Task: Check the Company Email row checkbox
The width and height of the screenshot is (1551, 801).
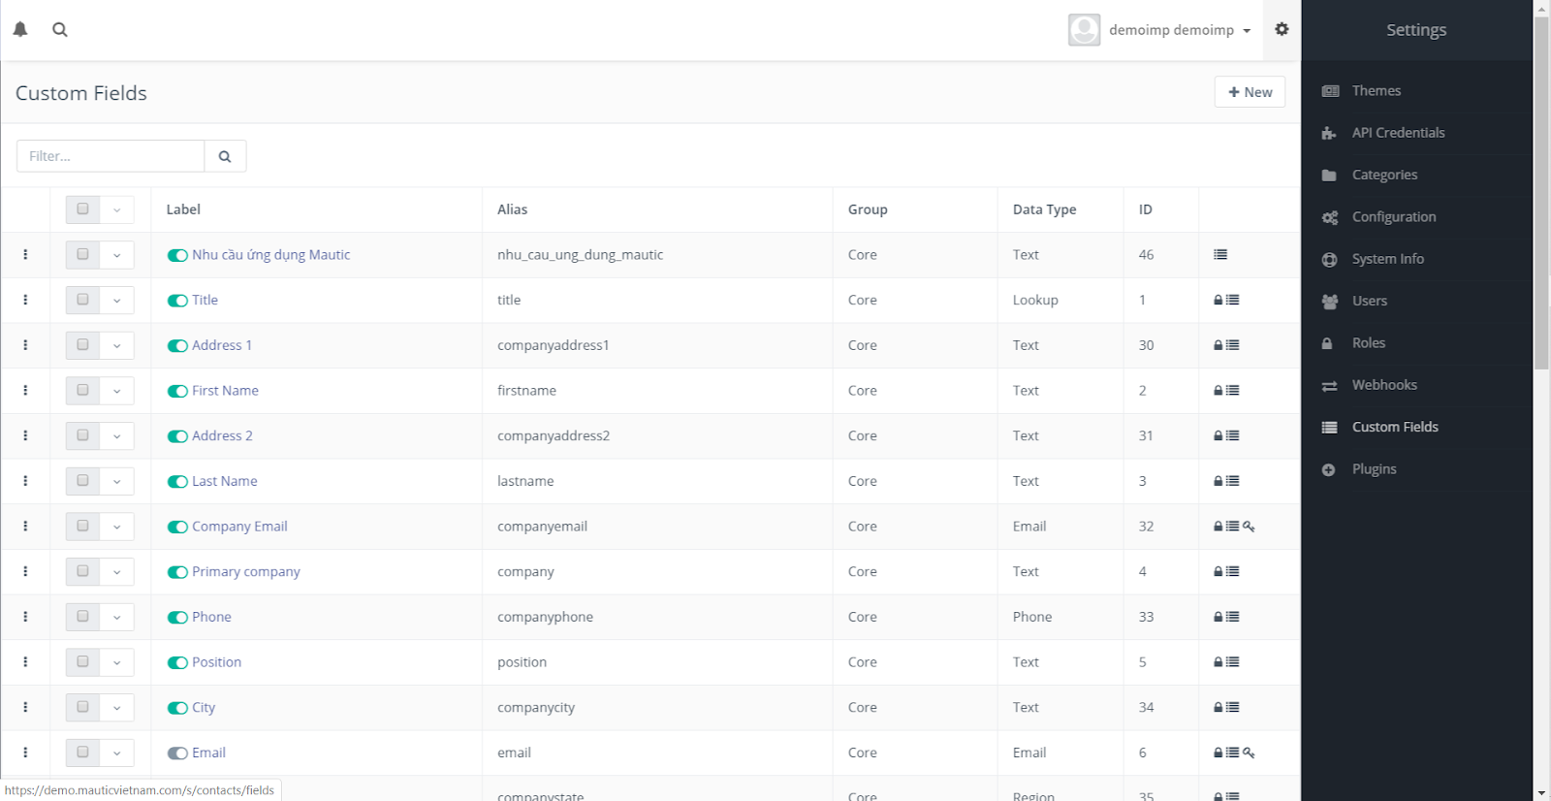Action: click(82, 526)
